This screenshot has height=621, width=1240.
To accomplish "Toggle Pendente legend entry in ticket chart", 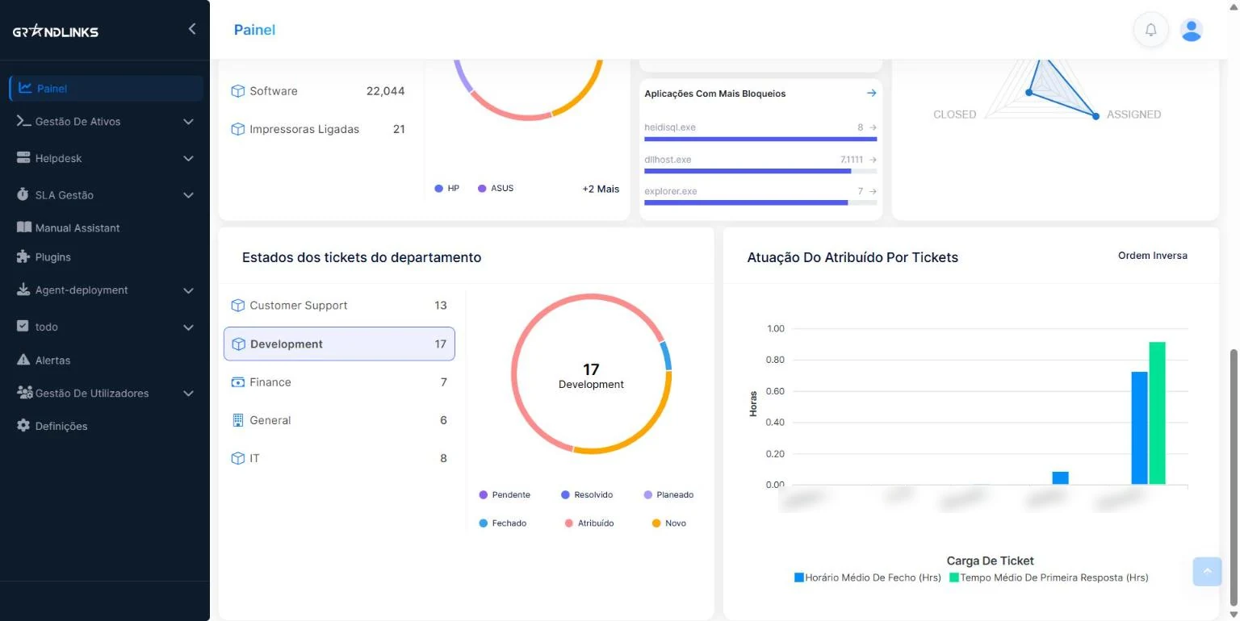I will coord(505,494).
